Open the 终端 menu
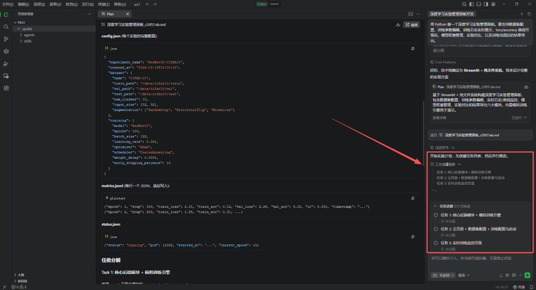536x290 pixels. pos(104,4)
